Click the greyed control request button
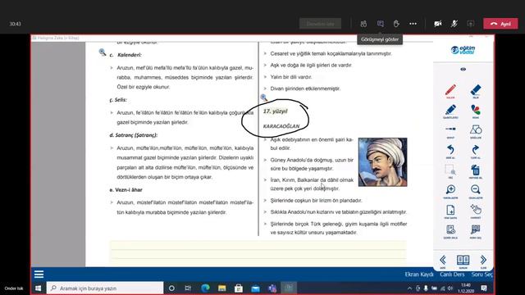The image size is (525, 295). pyautogui.click(x=320, y=24)
